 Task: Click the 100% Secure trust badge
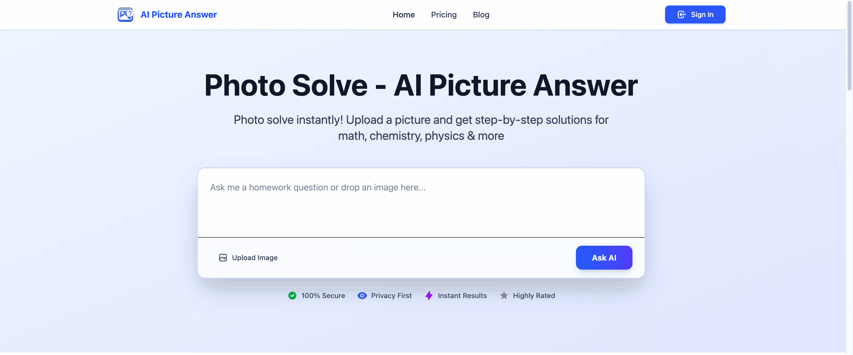tap(323, 296)
